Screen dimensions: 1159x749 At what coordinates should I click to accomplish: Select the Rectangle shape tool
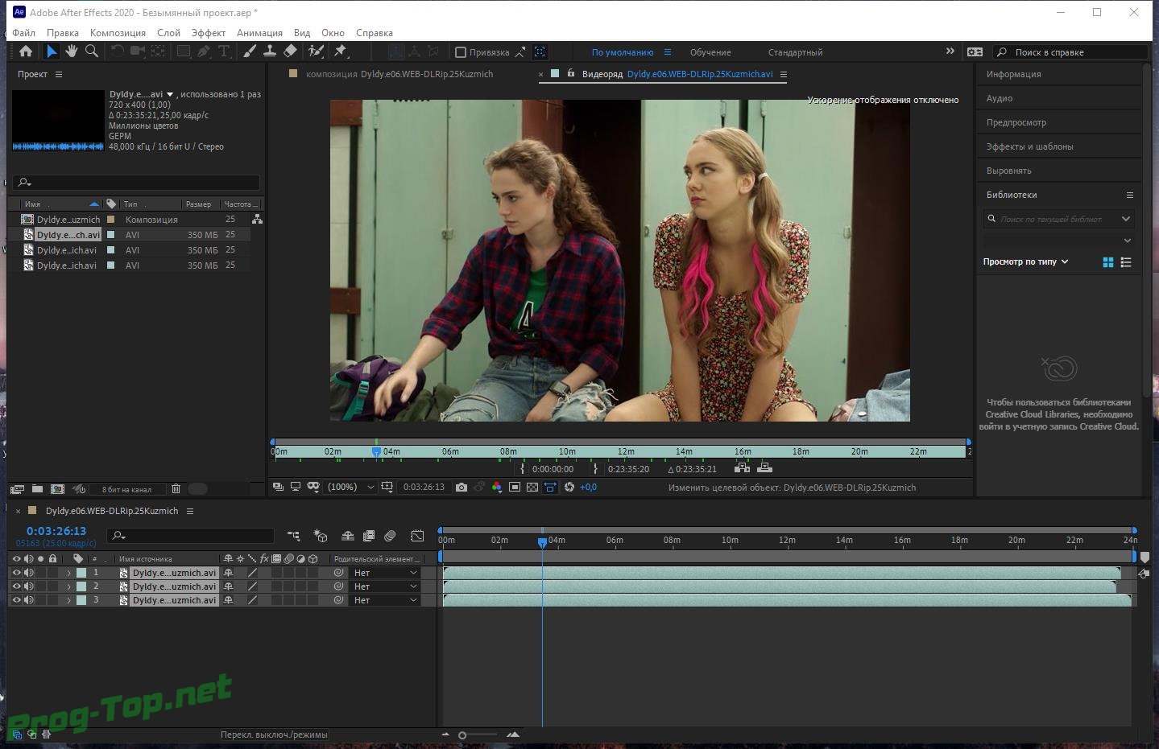coord(184,51)
